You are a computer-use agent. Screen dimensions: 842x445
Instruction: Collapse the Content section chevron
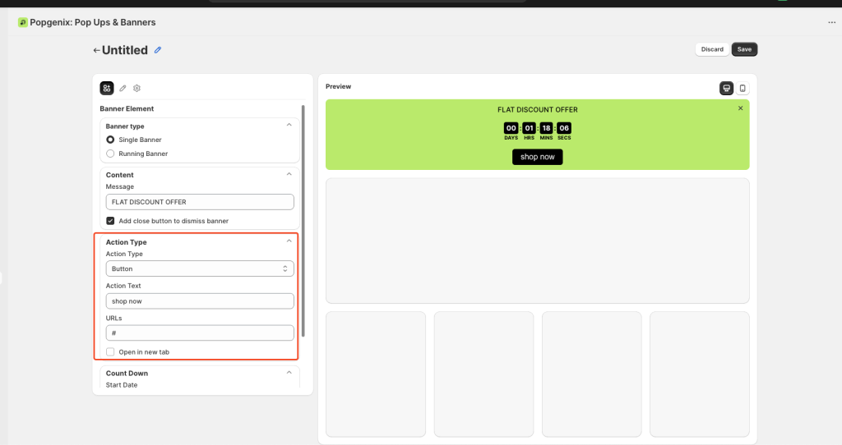[289, 174]
